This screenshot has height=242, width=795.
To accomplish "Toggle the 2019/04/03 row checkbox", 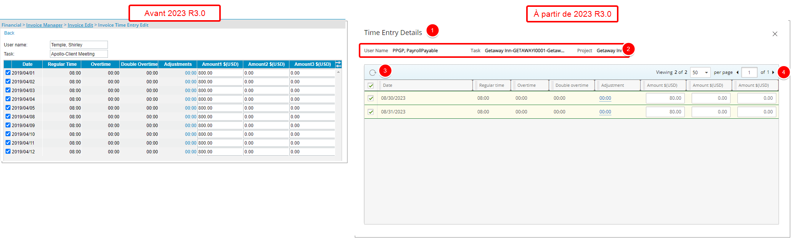I will click(8, 90).
